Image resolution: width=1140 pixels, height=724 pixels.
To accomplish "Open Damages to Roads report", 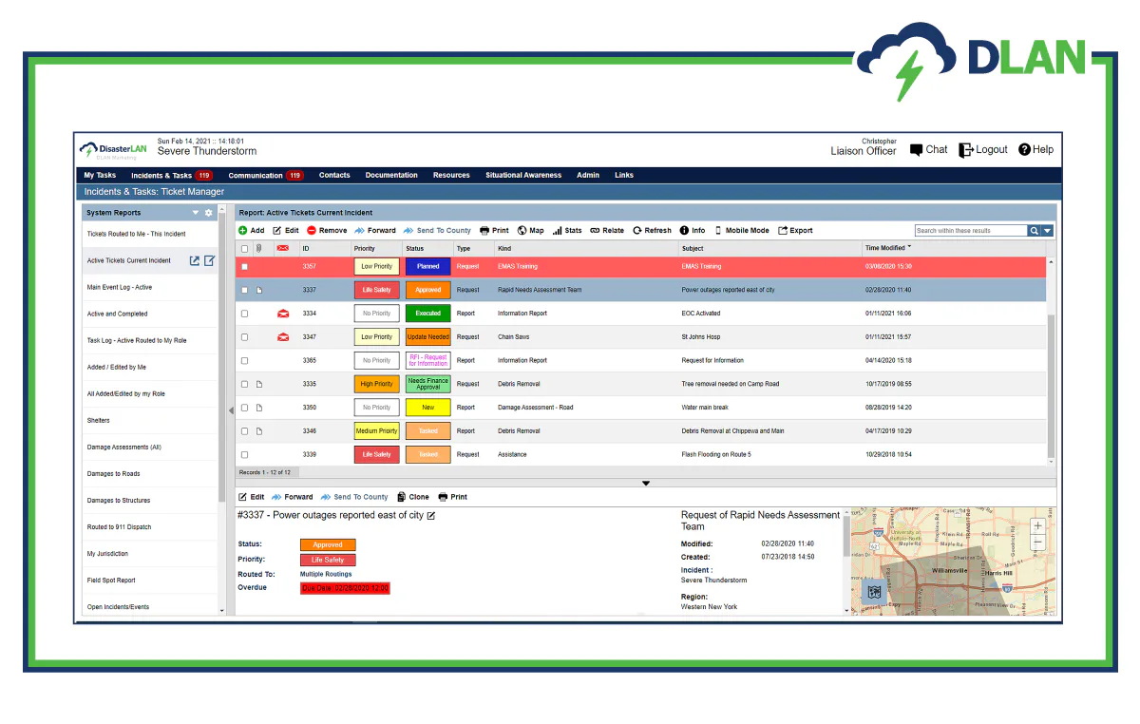I will (113, 473).
